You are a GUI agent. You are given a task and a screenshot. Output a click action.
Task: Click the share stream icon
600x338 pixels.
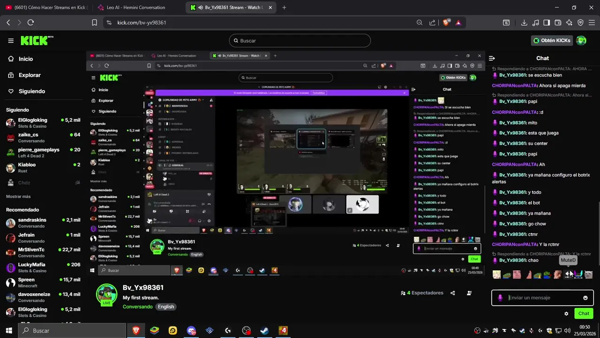453,293
